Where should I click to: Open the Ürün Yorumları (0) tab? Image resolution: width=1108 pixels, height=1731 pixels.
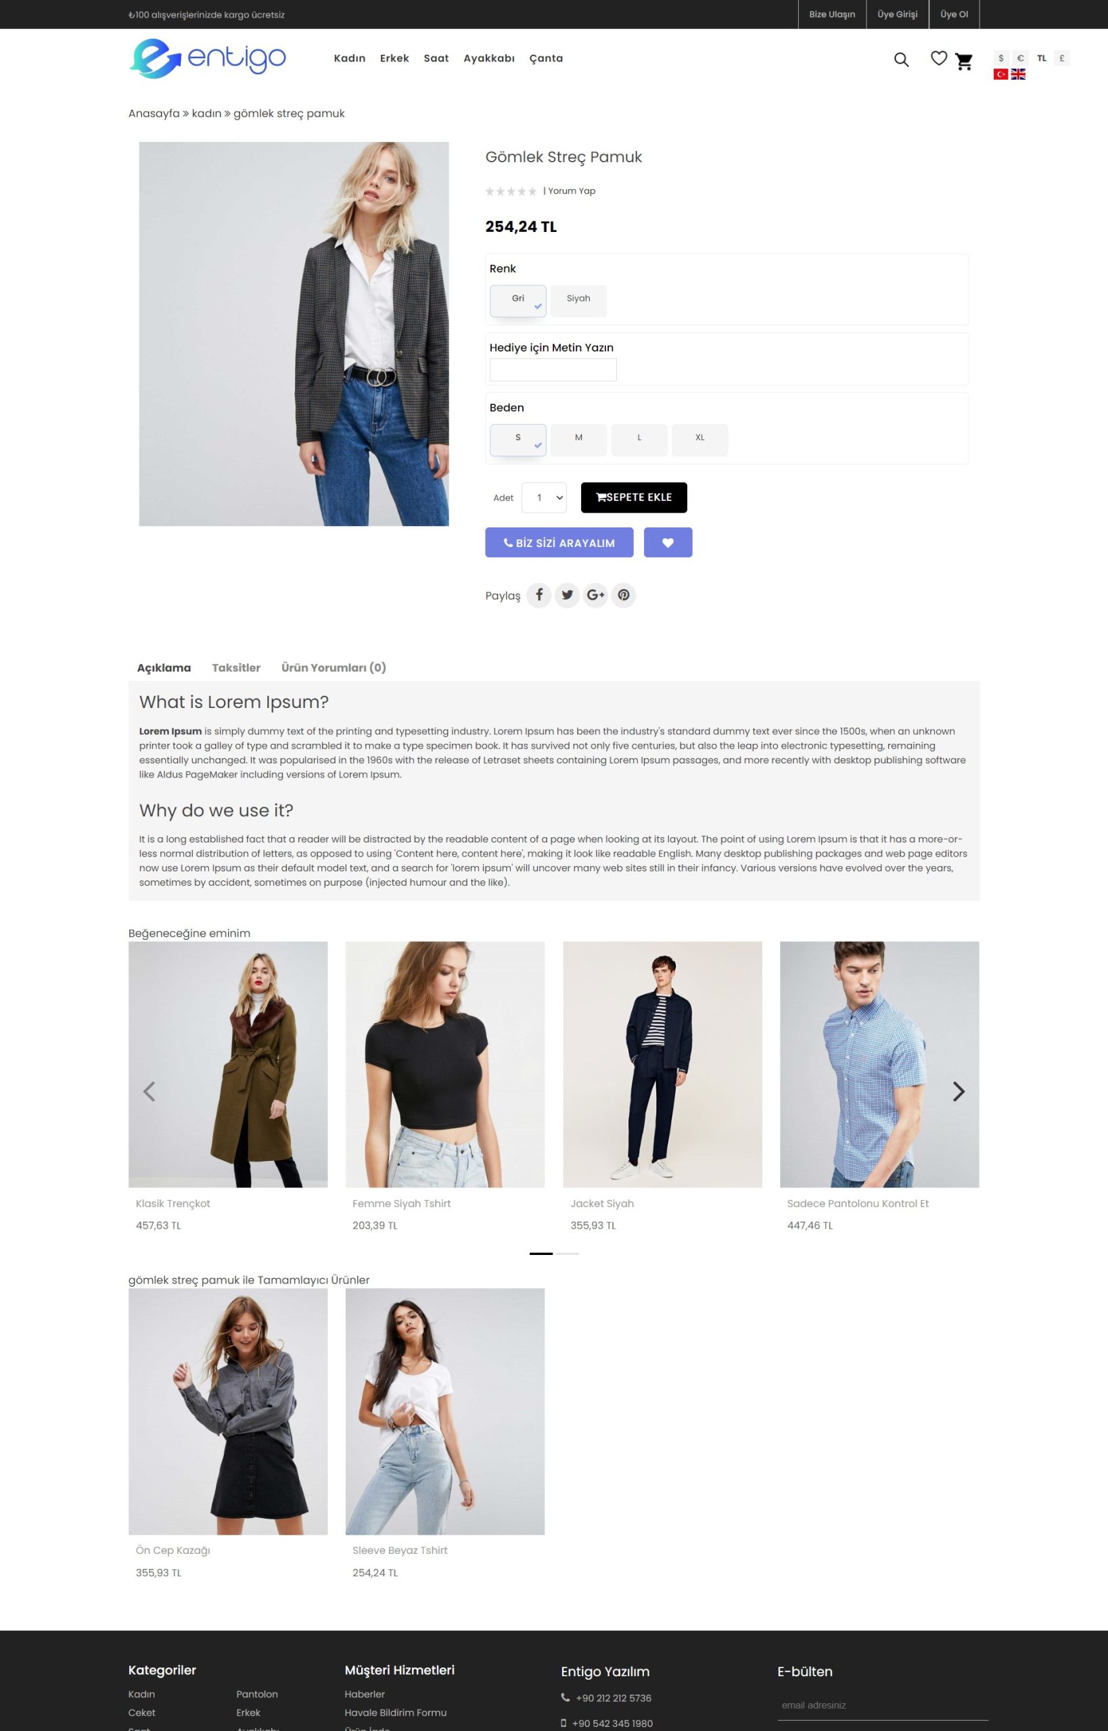[x=334, y=667]
